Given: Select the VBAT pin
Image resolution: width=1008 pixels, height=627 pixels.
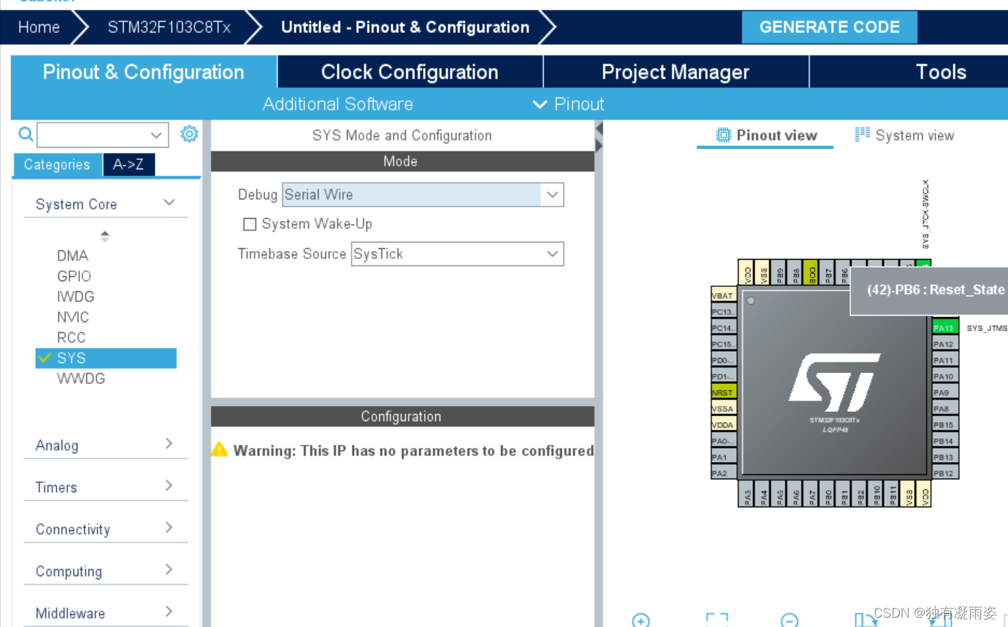Looking at the screenshot, I should (x=724, y=296).
